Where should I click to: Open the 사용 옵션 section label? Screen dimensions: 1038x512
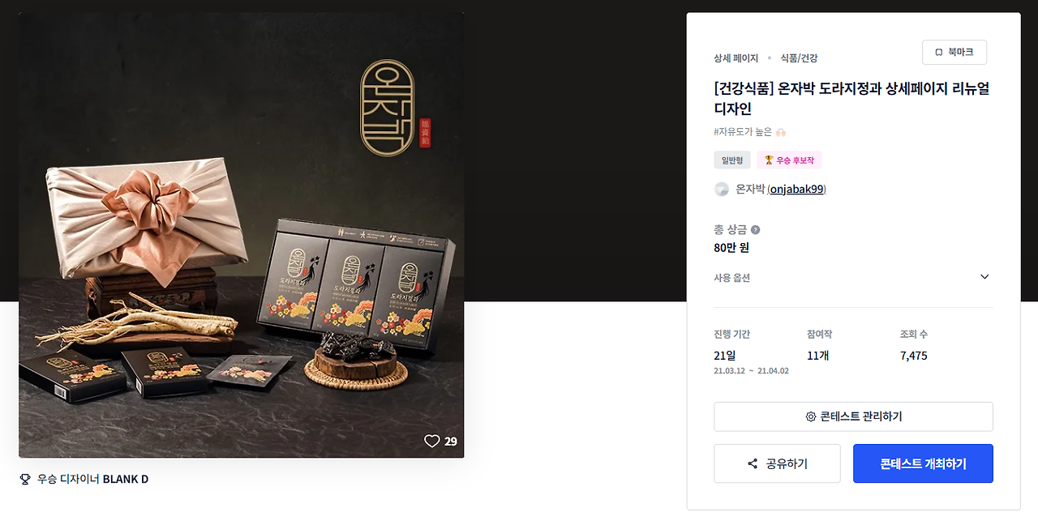[x=731, y=278]
